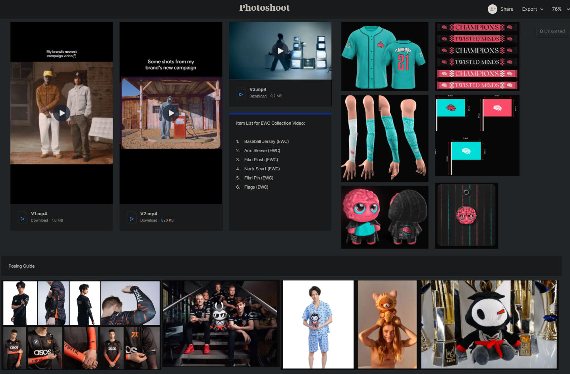Screen dimensions: 570x374
Task: Play the V3.mp4 video preview
Action: (x=280, y=51)
